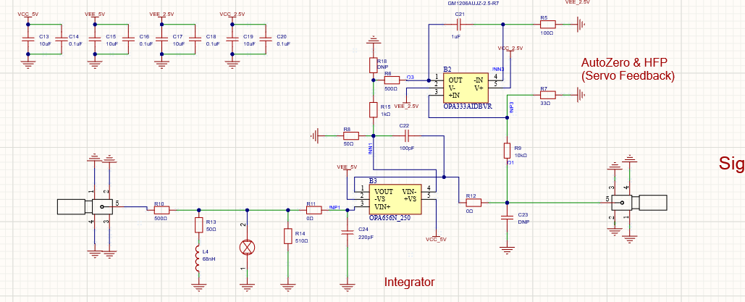Click the INN1 net label

pyautogui.click(x=370, y=149)
